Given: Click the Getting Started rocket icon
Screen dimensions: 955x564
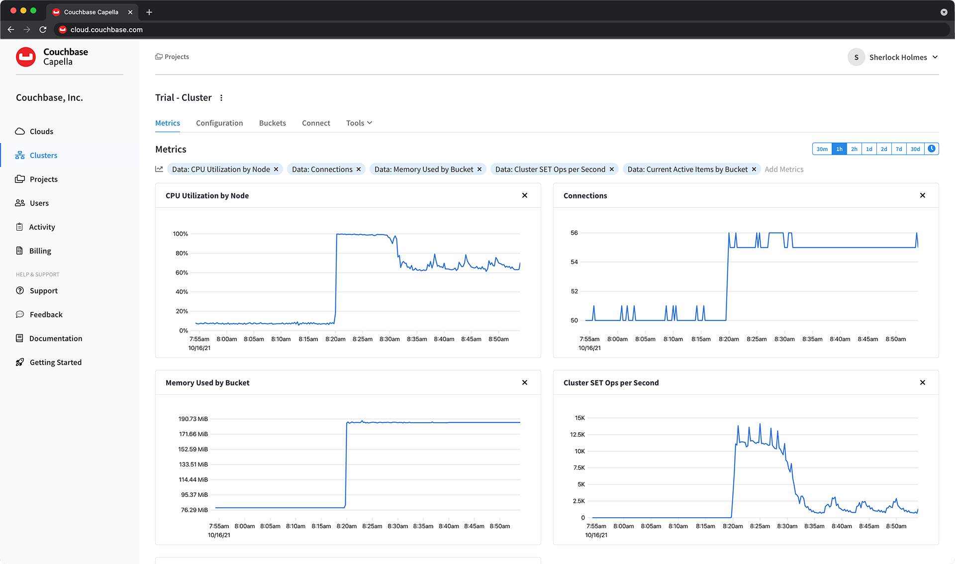Looking at the screenshot, I should (20, 362).
